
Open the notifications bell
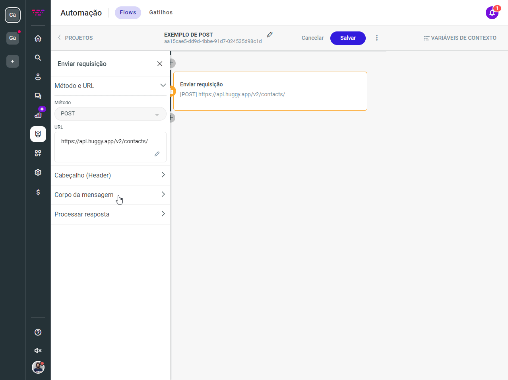click(x=492, y=13)
